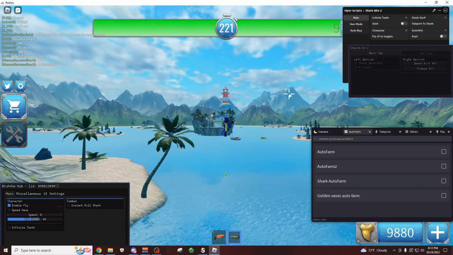
Task: Toggle AutoWin Start switch
Action: (442, 36)
